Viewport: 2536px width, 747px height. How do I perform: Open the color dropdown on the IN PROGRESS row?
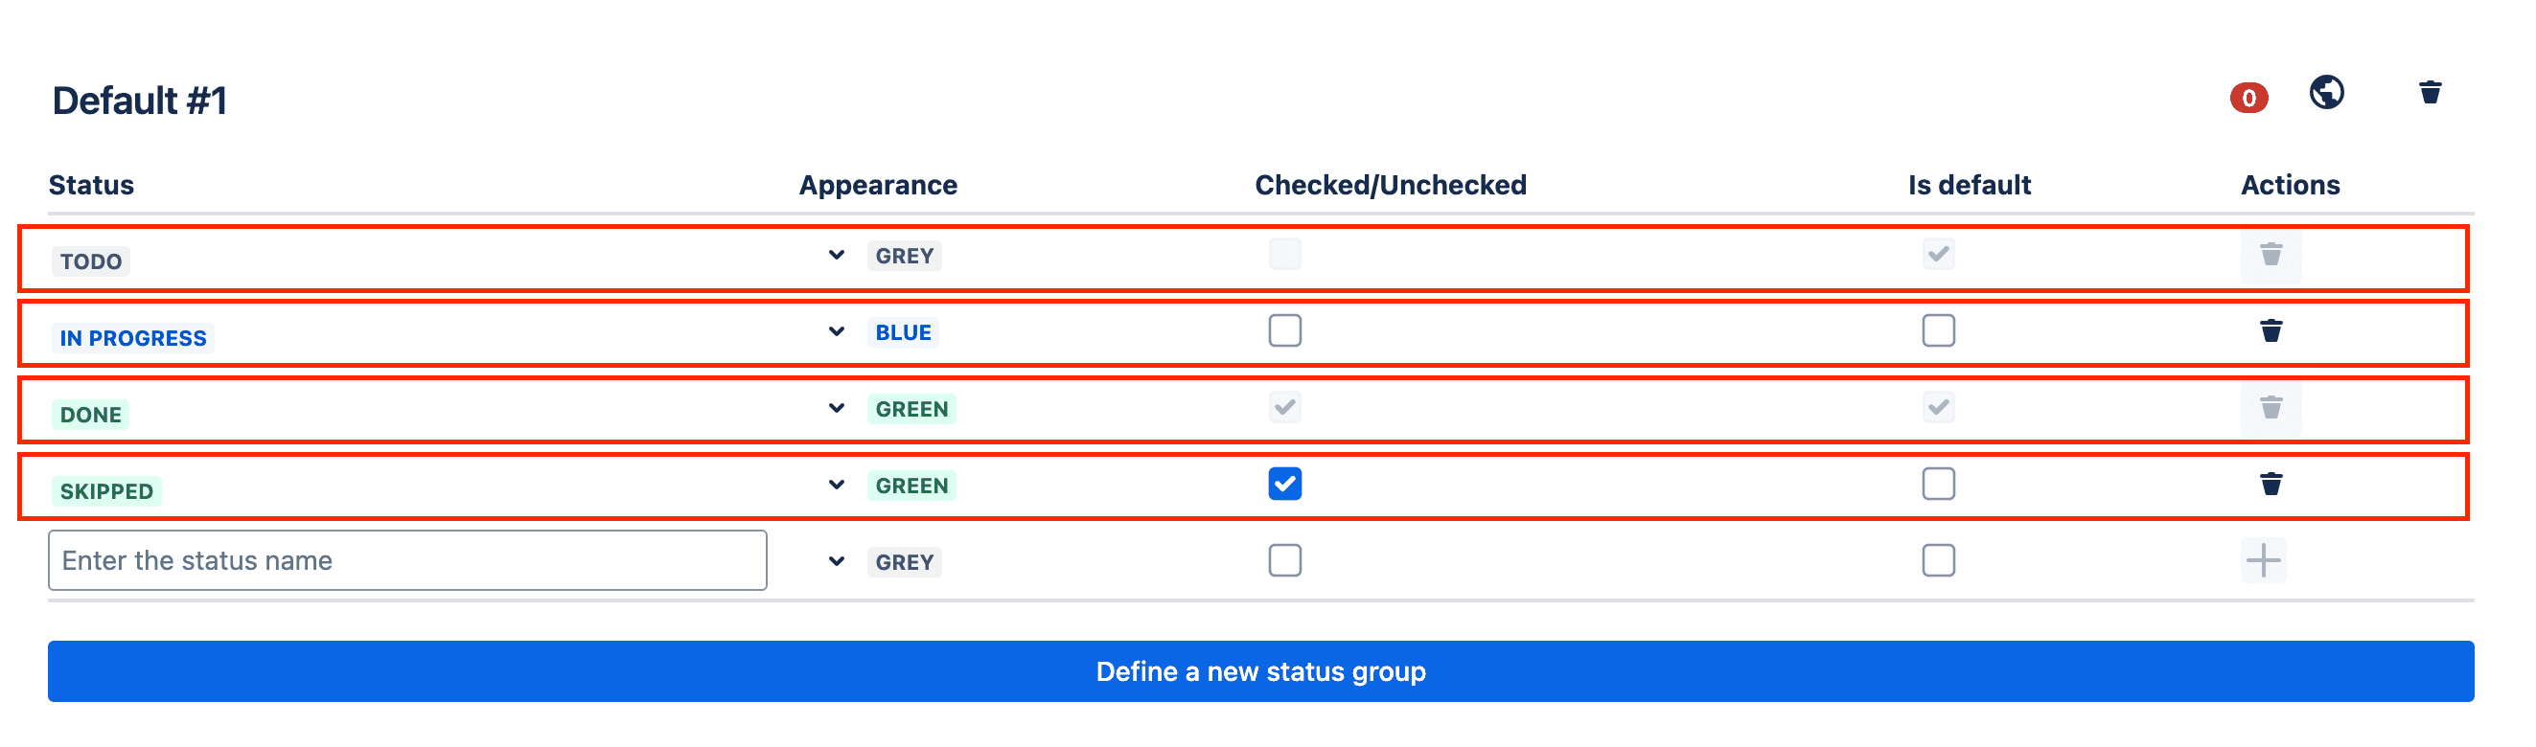pos(836,331)
